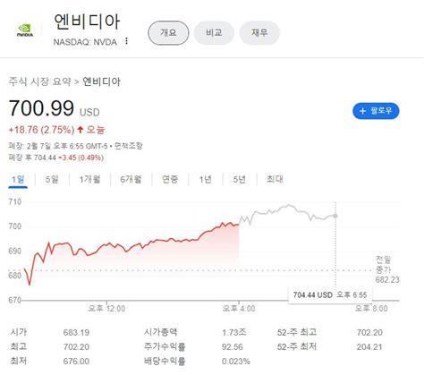Select the 6개월 chart range
Image resolution: width=424 pixels, height=375 pixels.
(x=131, y=179)
